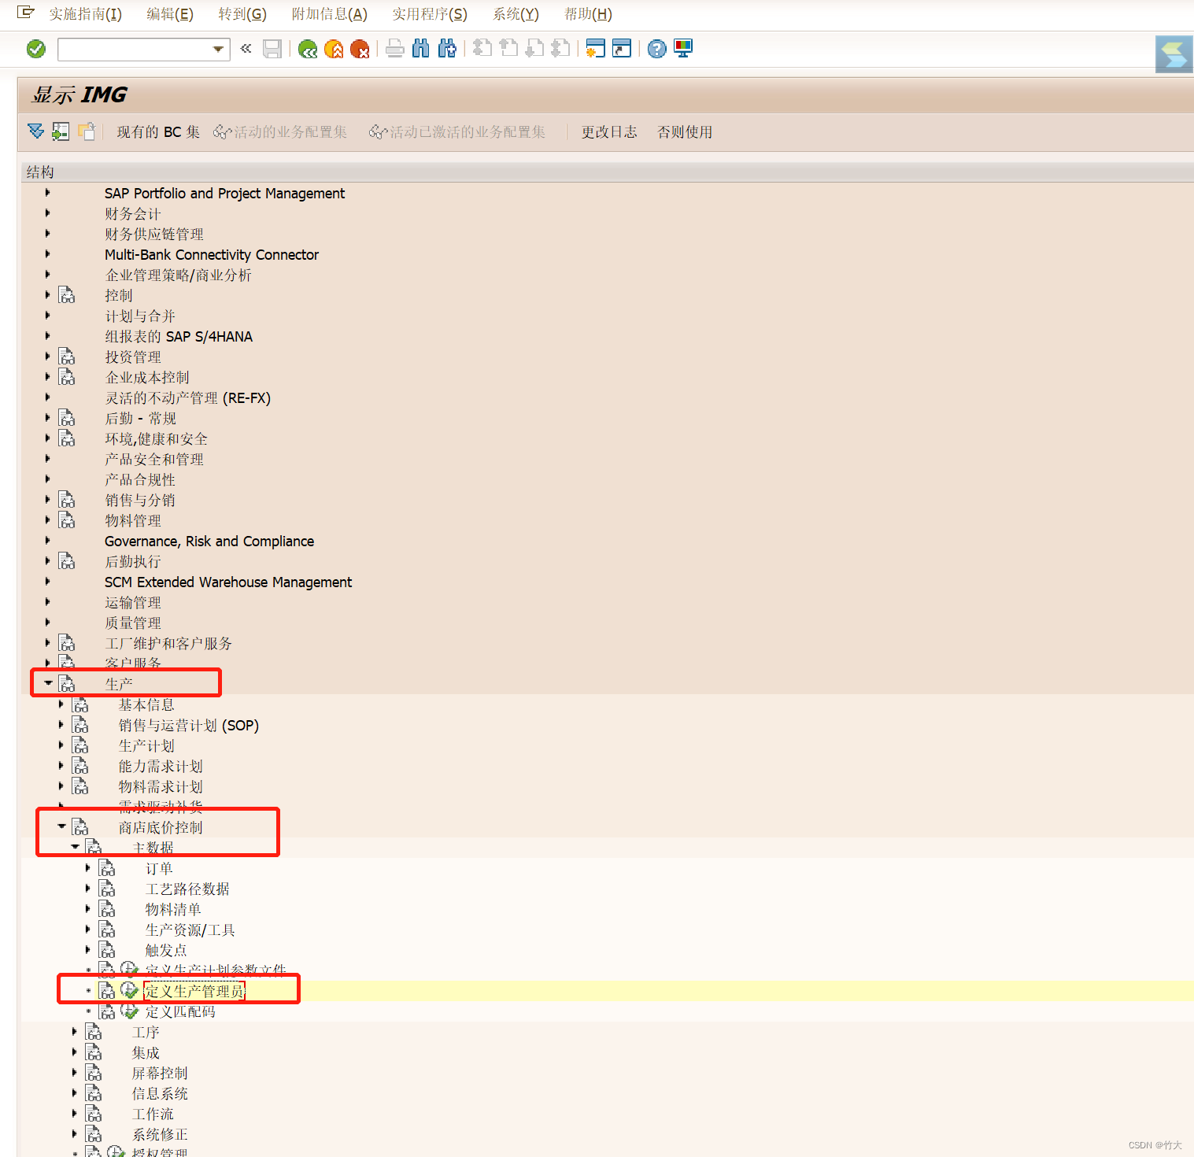
Task: Open the 附加信息(A) menu
Action: 329,14
